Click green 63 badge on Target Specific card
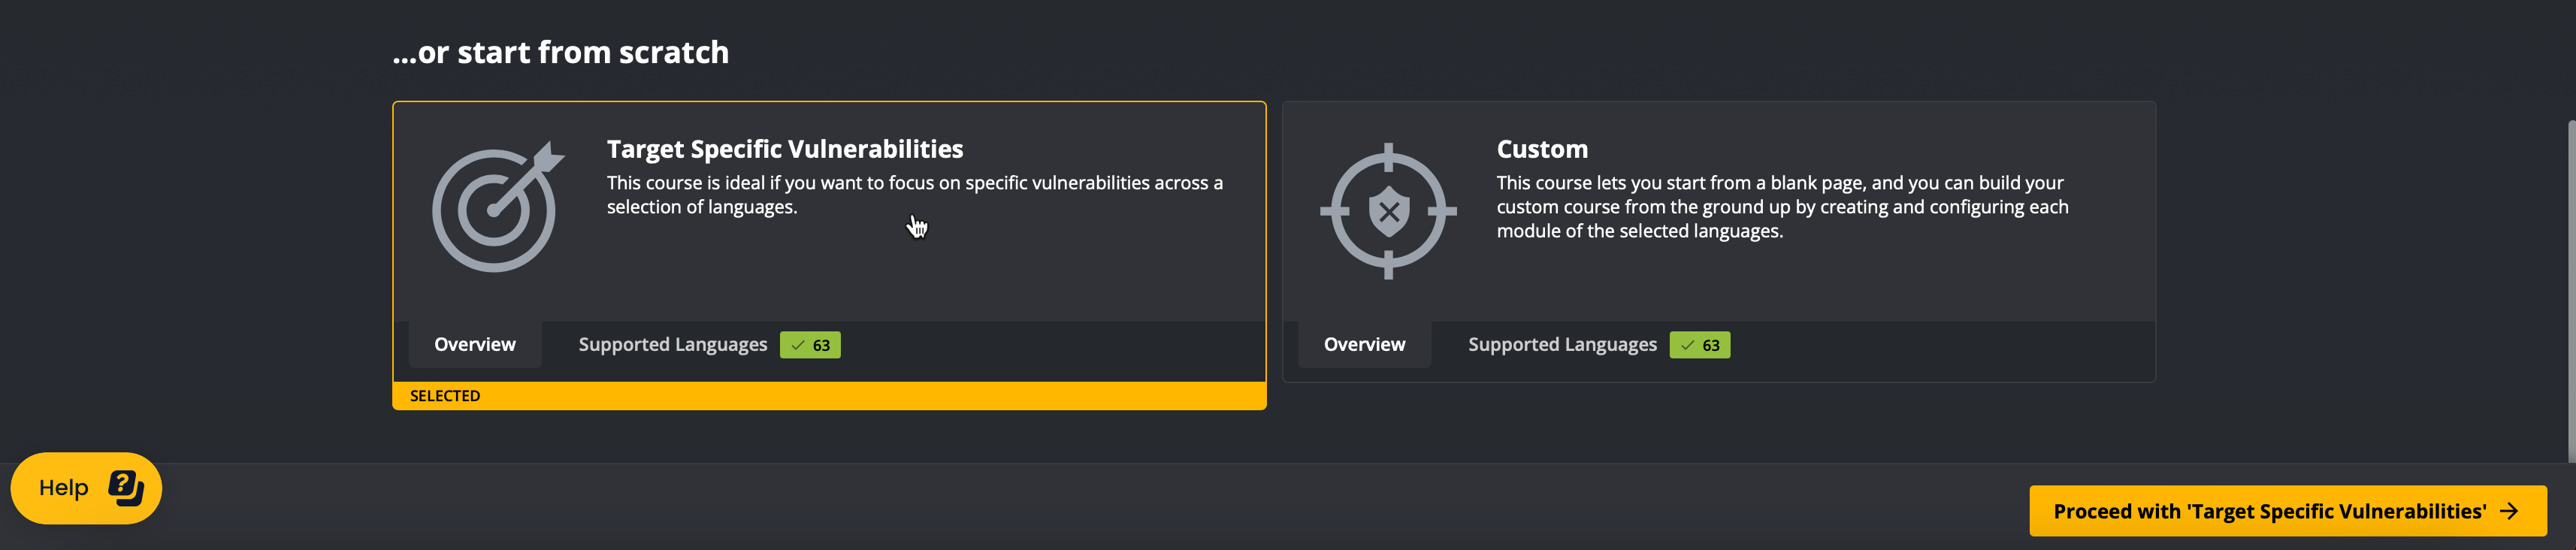2576x550 pixels. [x=810, y=345]
